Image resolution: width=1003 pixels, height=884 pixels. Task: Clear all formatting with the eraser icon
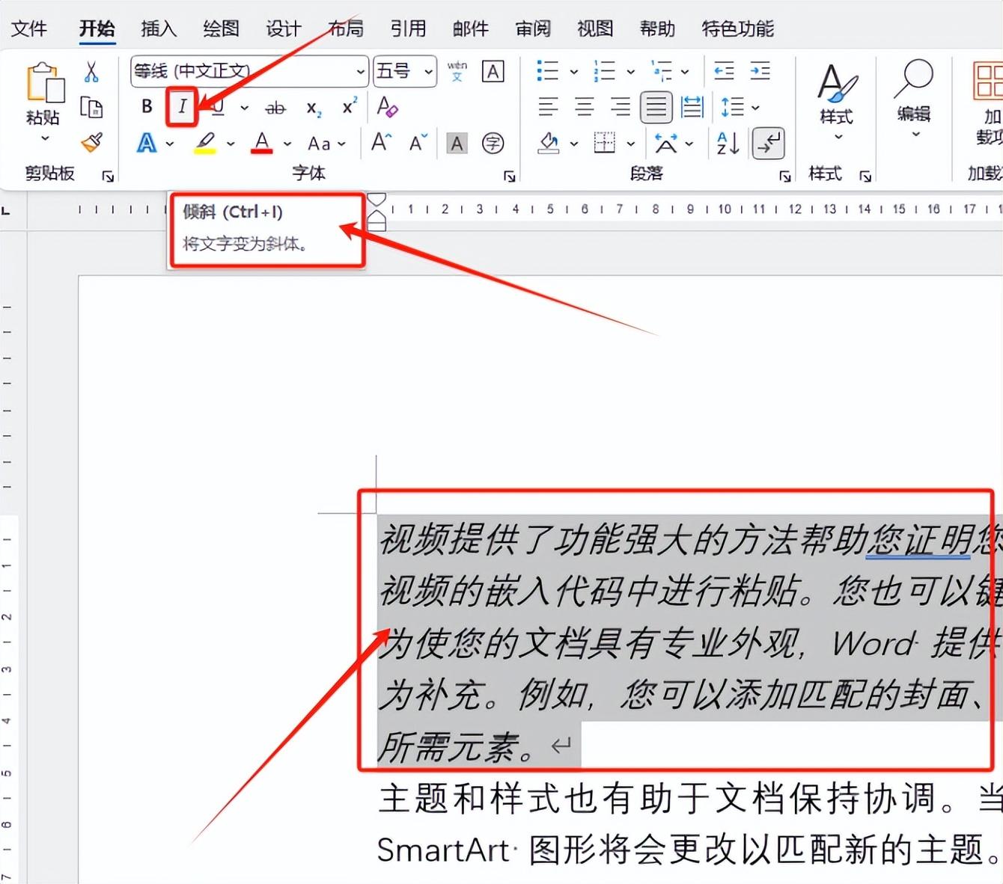point(388,107)
